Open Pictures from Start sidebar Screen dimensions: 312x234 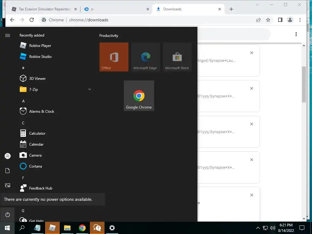coord(8,185)
